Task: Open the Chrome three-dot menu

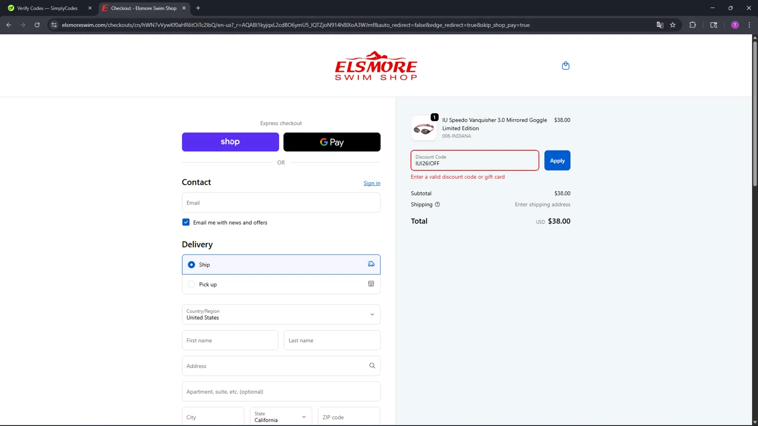Action: tap(749, 25)
